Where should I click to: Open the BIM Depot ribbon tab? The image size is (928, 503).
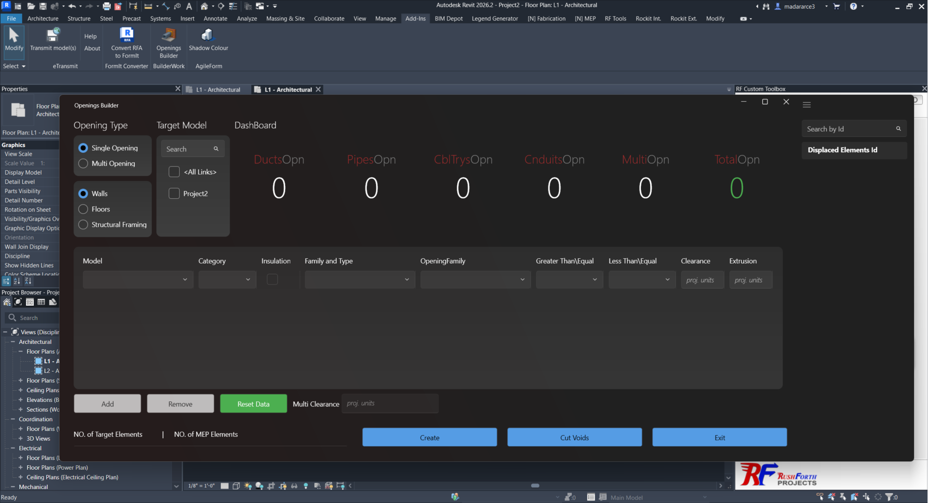pos(449,18)
